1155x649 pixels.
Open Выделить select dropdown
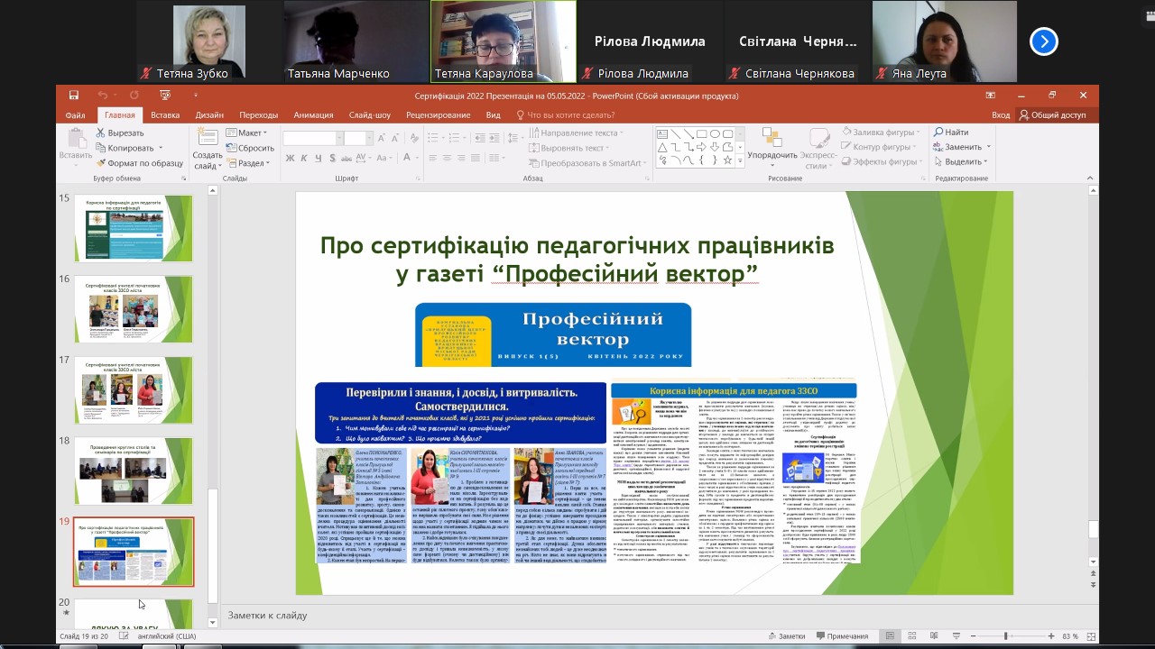962,161
